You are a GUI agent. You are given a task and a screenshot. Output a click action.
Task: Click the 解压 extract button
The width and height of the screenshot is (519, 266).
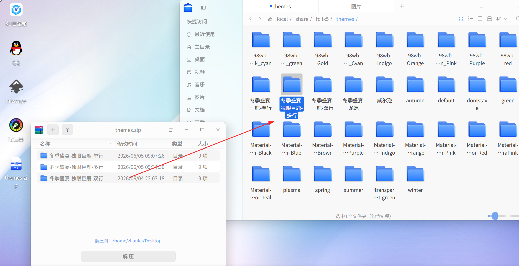[x=128, y=256]
